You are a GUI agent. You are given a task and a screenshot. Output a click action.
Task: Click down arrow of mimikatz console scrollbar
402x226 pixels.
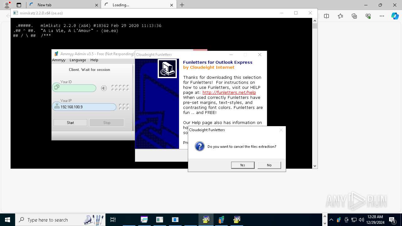click(315, 166)
